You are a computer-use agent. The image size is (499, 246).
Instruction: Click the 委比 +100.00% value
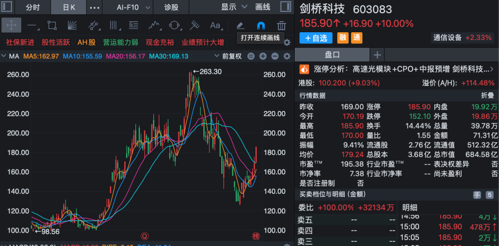[x=335, y=208]
